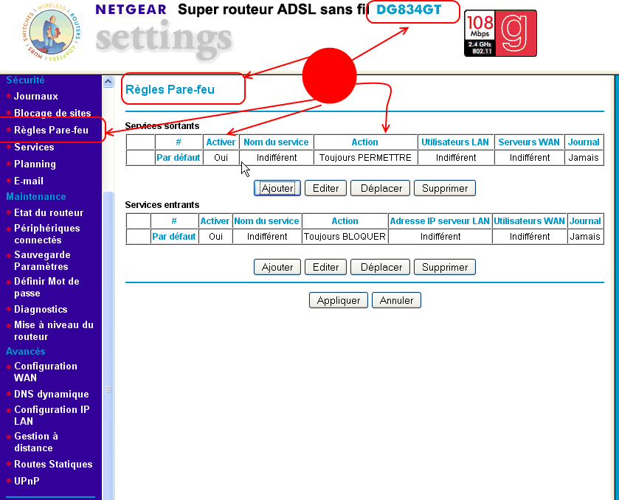
Task: Click the Règles Pare-feu page heading
Action: [x=170, y=89]
